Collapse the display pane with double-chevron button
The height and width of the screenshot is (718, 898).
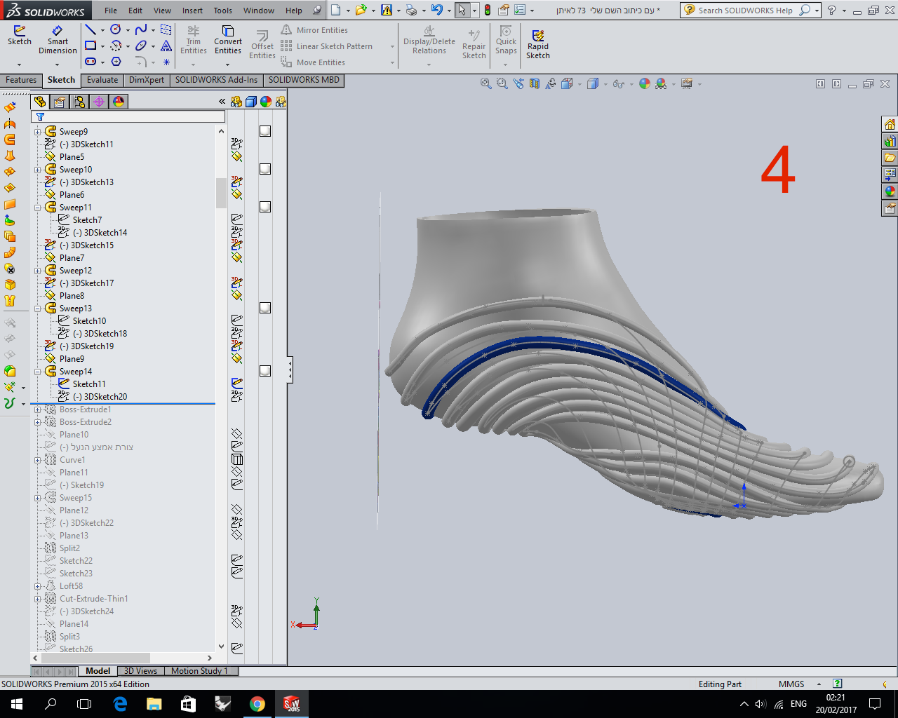click(x=222, y=102)
